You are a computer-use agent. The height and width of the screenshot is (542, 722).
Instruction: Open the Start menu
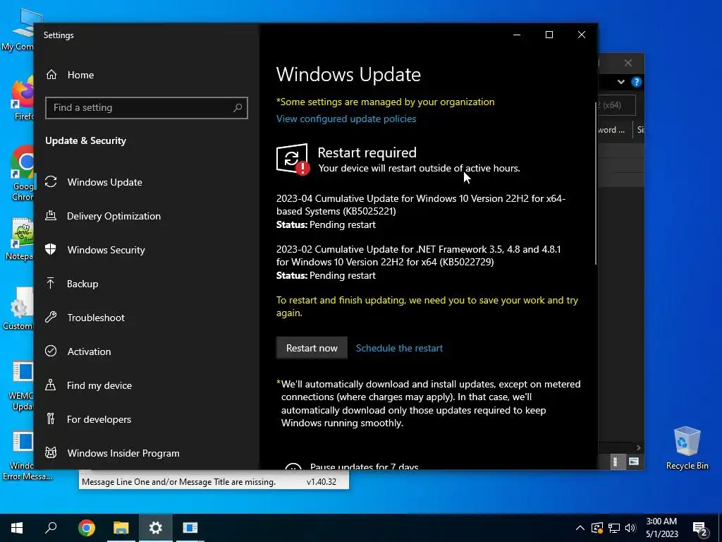(x=17, y=528)
